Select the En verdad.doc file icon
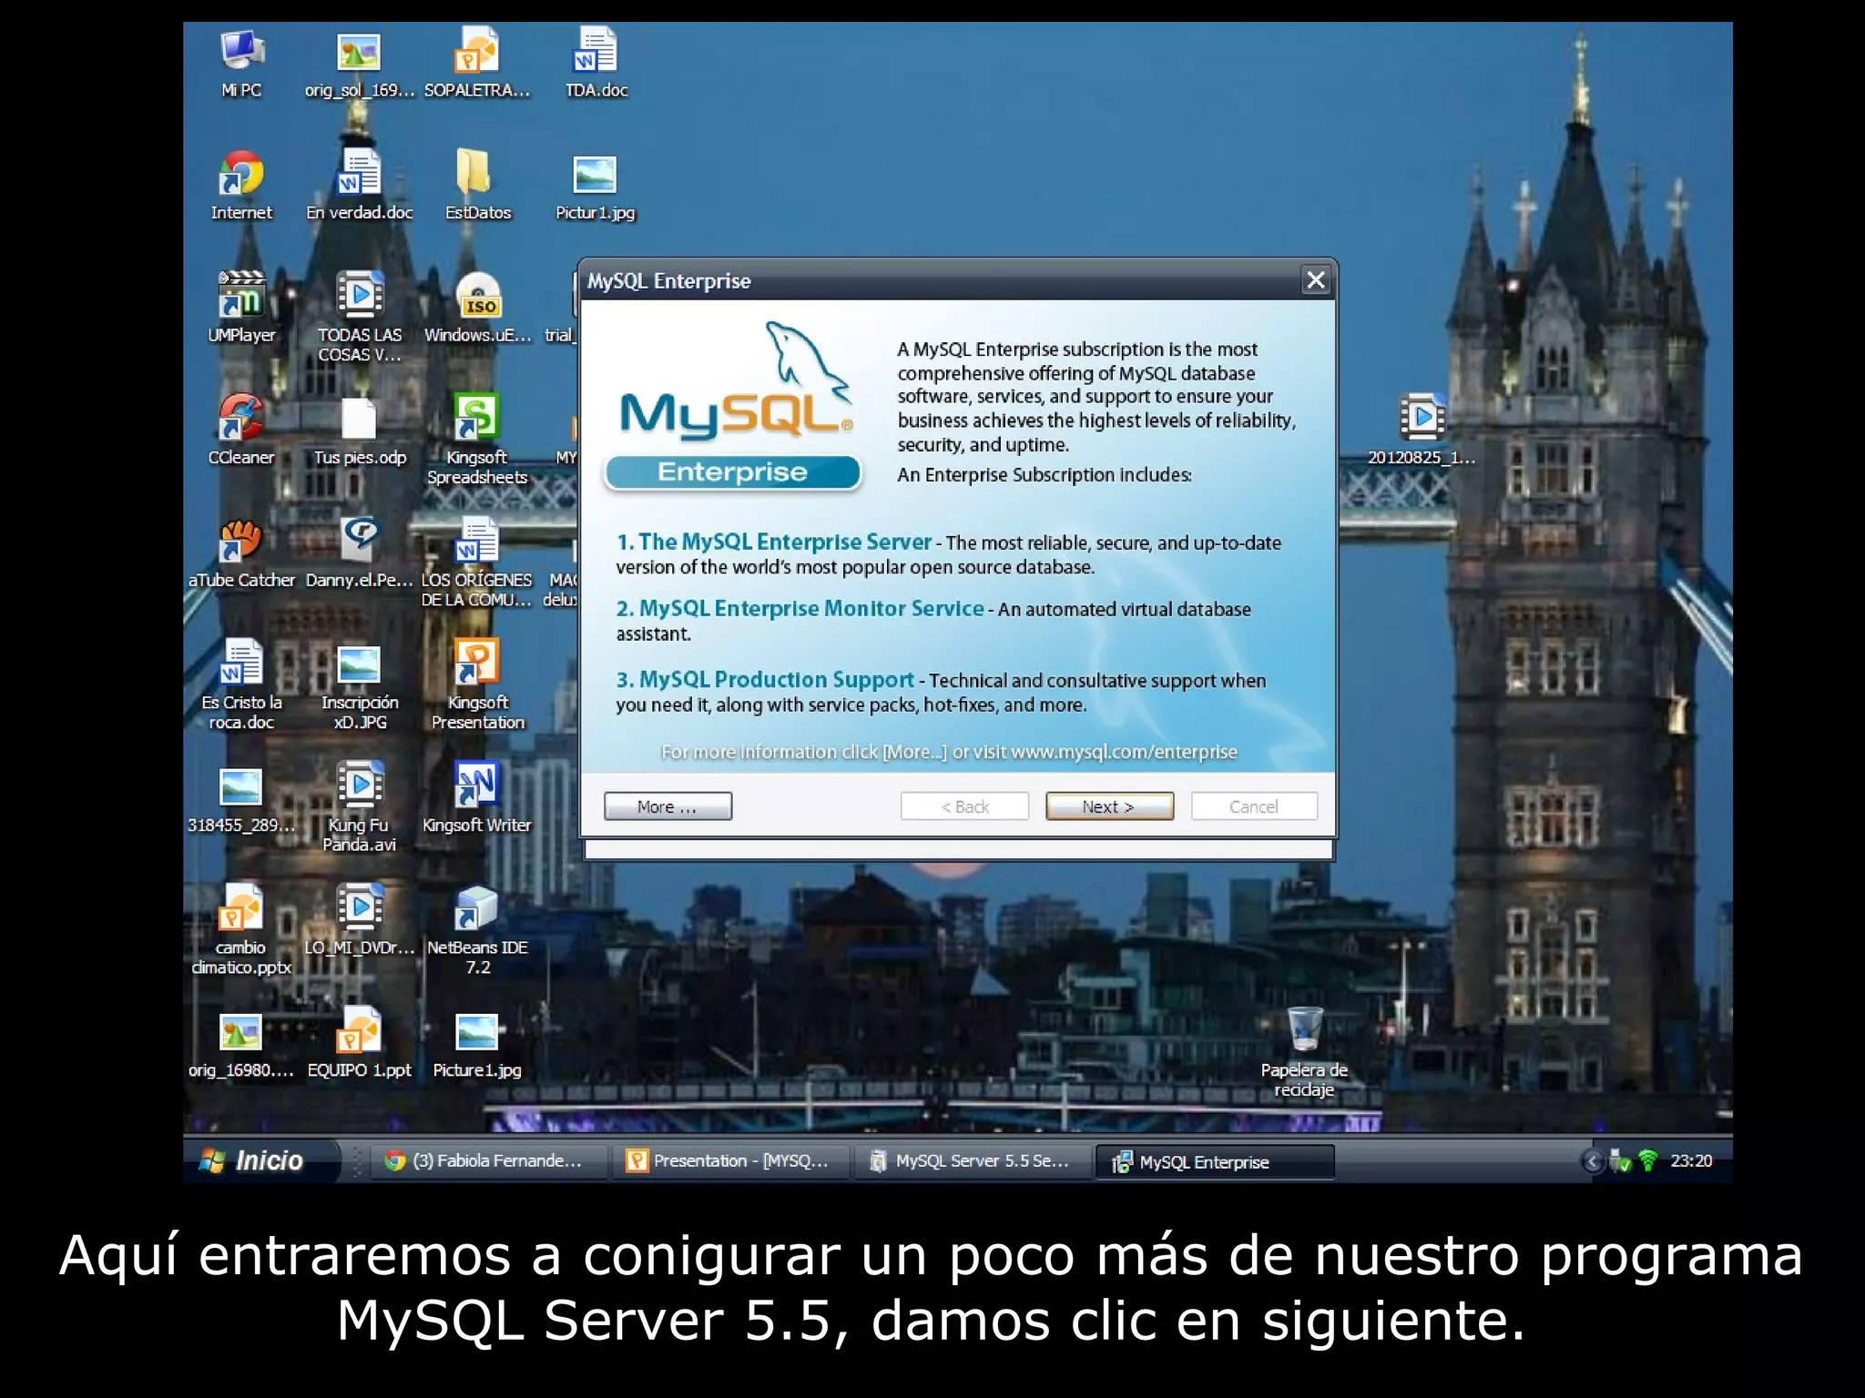Image resolution: width=1865 pixels, height=1398 pixels. [x=359, y=186]
